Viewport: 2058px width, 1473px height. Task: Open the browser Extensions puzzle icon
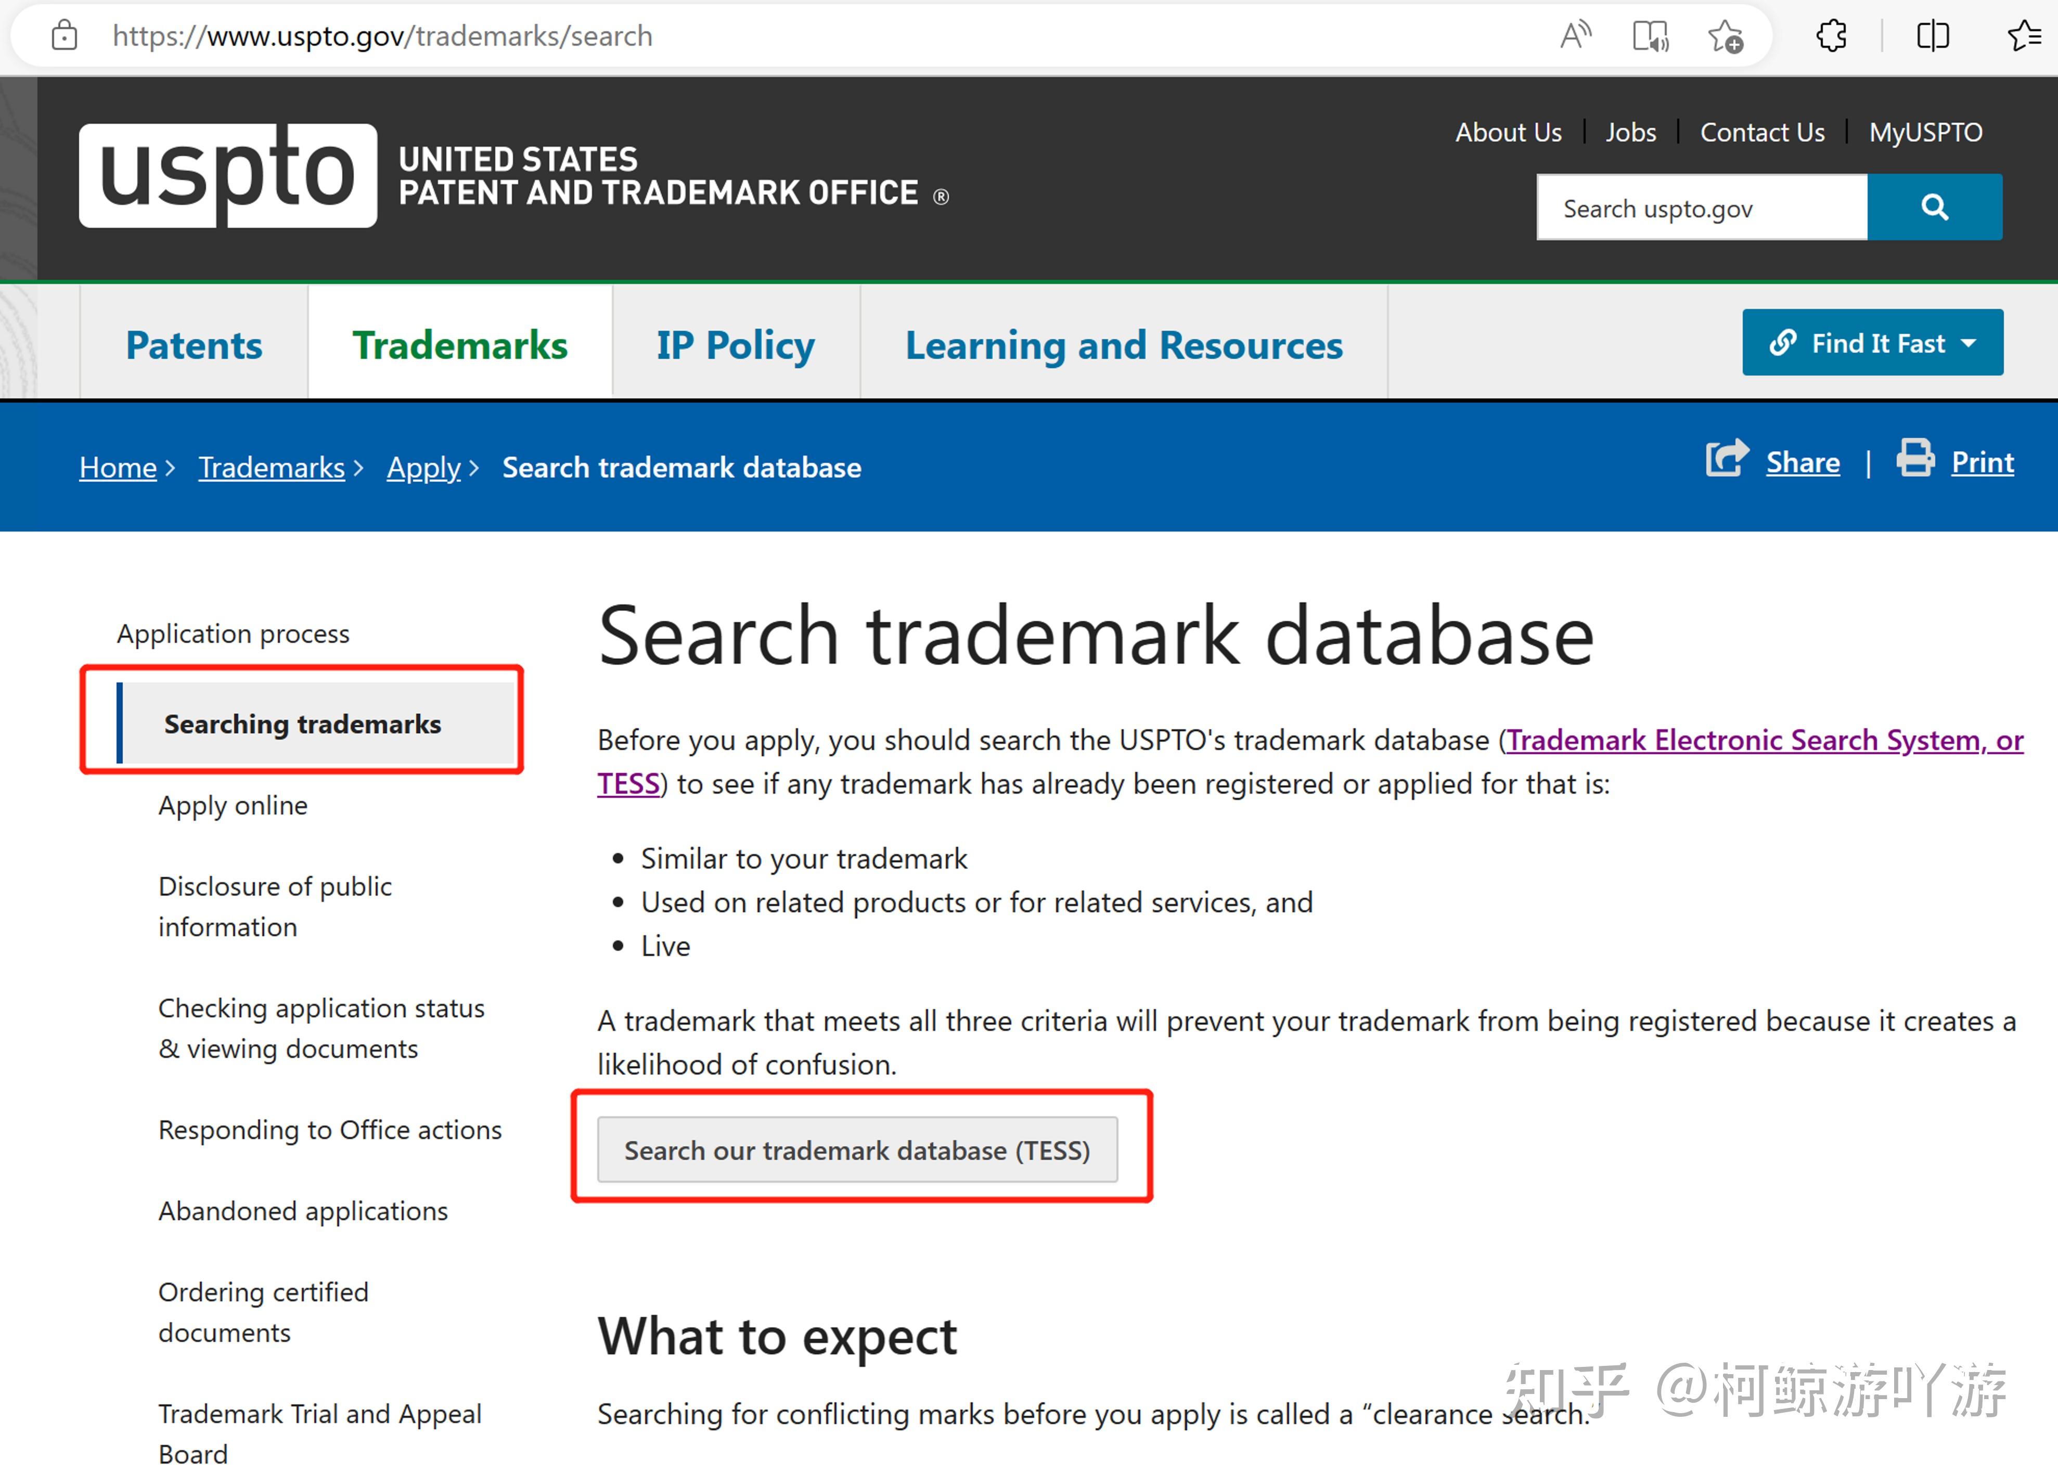click(1830, 35)
